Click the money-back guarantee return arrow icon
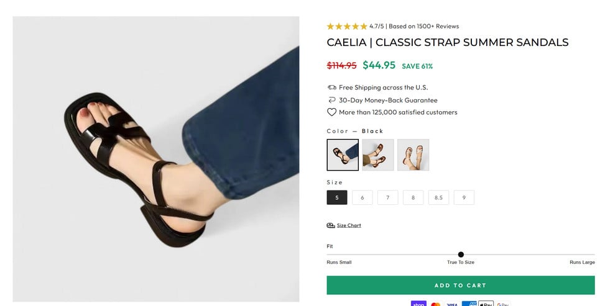The height and width of the screenshot is (306, 600). [331, 100]
